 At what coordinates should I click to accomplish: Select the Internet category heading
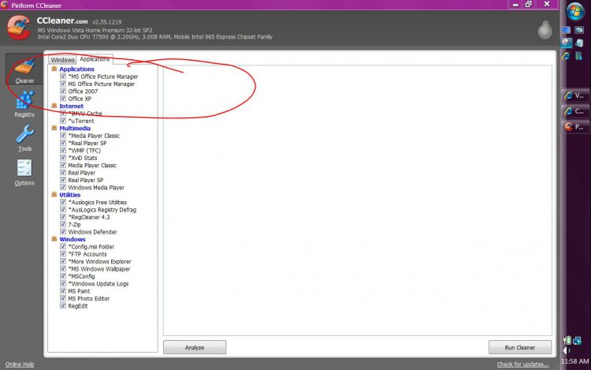71,106
